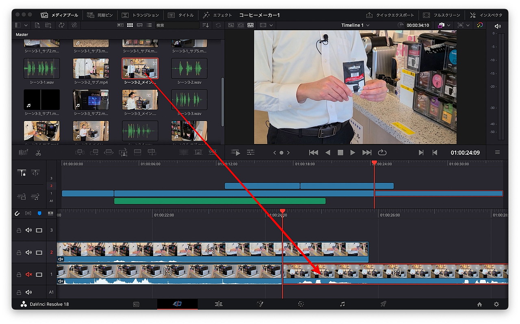Open the Media Pool tab
This screenshot has height=324, width=520.
(60, 15)
